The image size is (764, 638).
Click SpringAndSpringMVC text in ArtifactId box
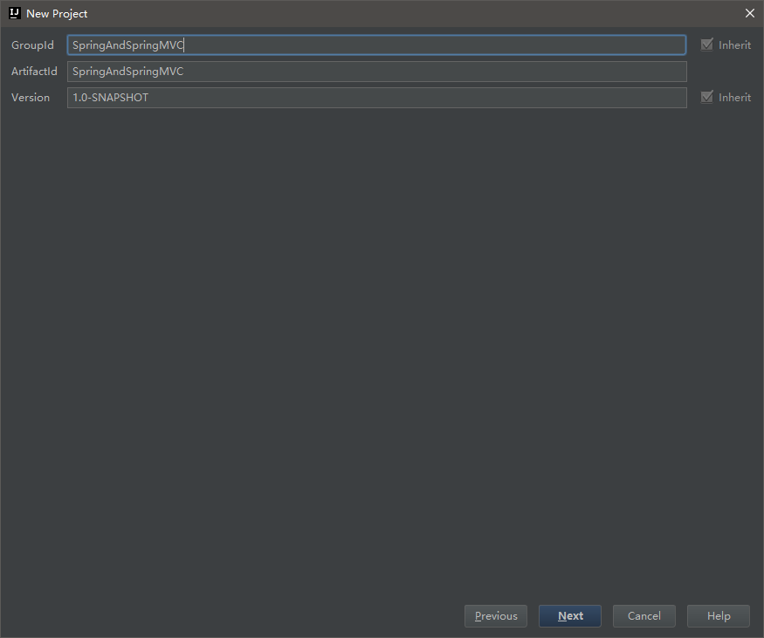(x=127, y=71)
